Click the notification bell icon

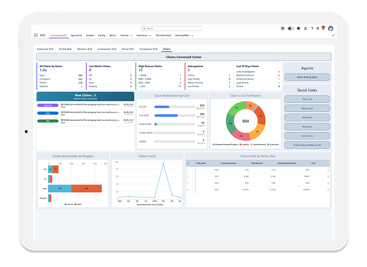point(323,28)
